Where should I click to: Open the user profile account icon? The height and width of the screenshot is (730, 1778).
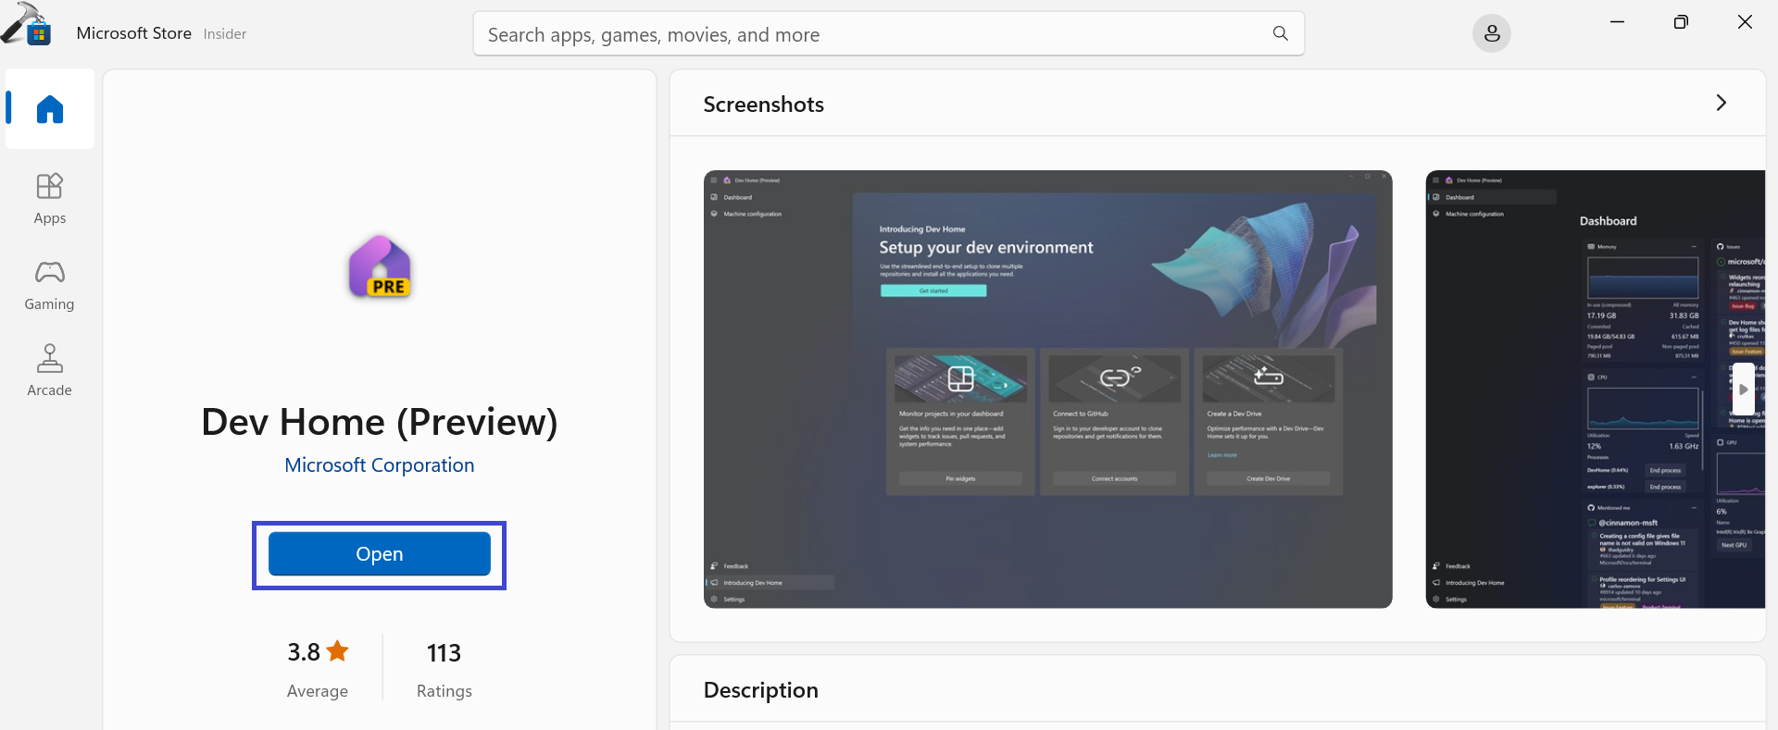1491,34
